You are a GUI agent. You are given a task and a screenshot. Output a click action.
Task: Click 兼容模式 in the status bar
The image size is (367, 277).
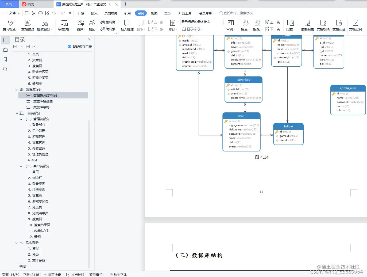(96, 275)
